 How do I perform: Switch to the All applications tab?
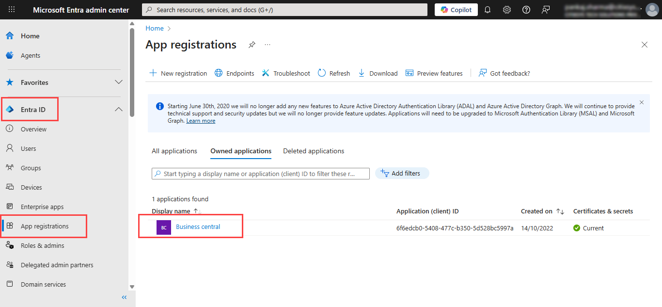tap(174, 151)
